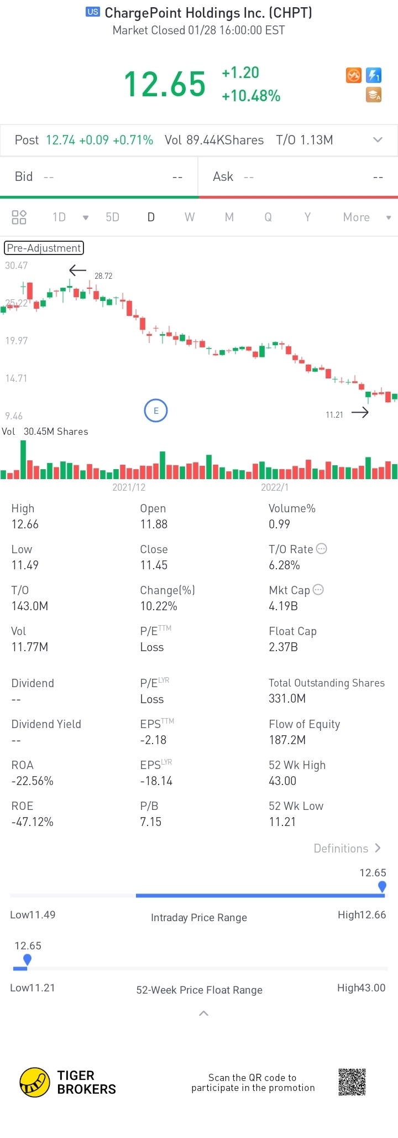Collapse the price range section chevron
The height and width of the screenshot is (1138, 398).
(x=203, y=1014)
